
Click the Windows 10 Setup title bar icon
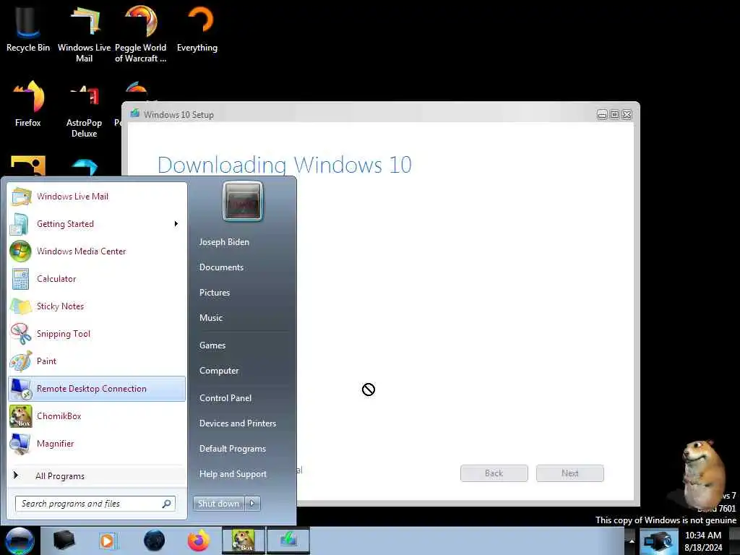tap(135, 113)
